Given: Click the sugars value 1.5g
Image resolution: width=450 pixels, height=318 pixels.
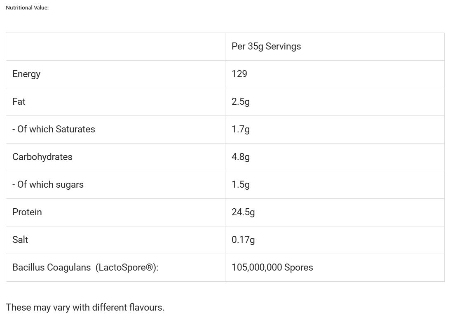Looking at the screenshot, I should pyautogui.click(x=241, y=185).
